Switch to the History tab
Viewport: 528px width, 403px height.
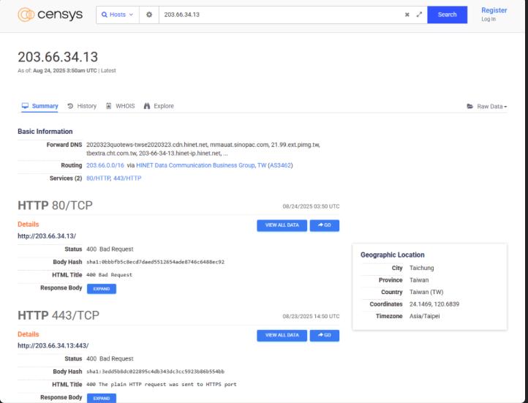pyautogui.click(x=82, y=106)
